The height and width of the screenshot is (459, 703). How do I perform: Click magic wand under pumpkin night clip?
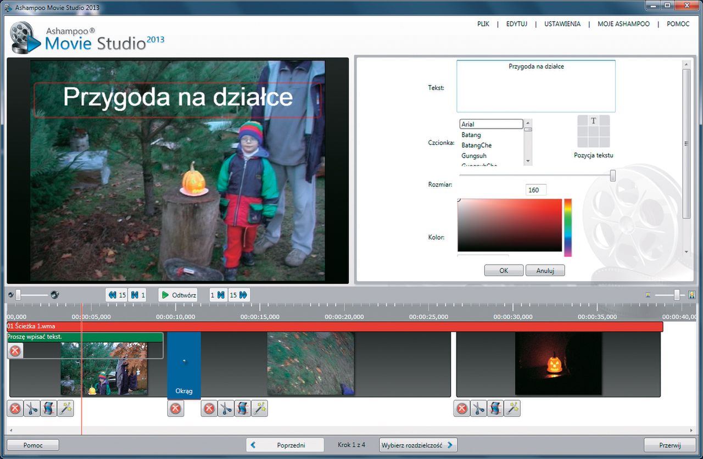(512, 408)
